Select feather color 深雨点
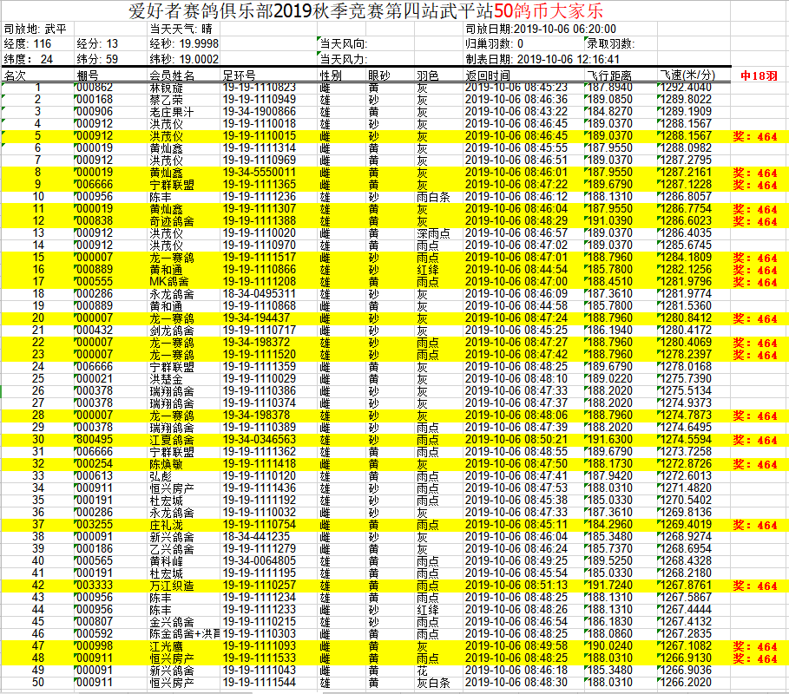 pyautogui.click(x=433, y=233)
